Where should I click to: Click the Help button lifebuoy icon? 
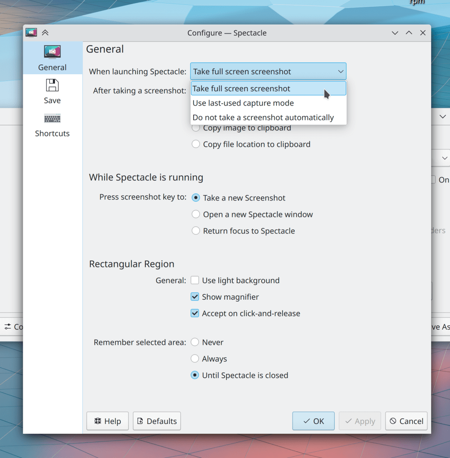tap(98, 421)
